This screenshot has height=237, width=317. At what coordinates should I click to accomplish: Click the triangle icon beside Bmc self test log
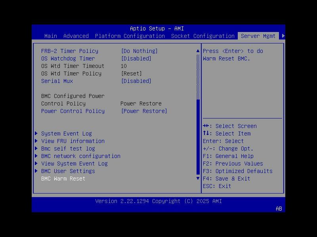point(36,149)
